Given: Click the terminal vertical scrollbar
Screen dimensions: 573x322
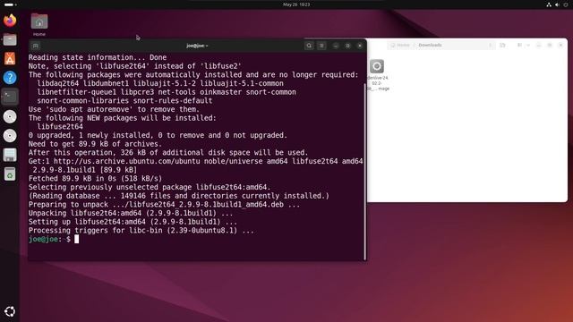Looking at the screenshot, I should coord(364,172).
